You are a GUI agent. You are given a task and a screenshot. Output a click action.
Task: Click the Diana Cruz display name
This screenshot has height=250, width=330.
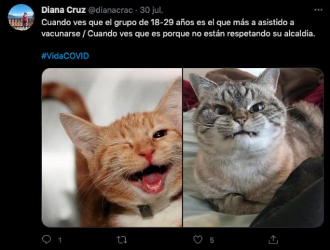coord(63,10)
